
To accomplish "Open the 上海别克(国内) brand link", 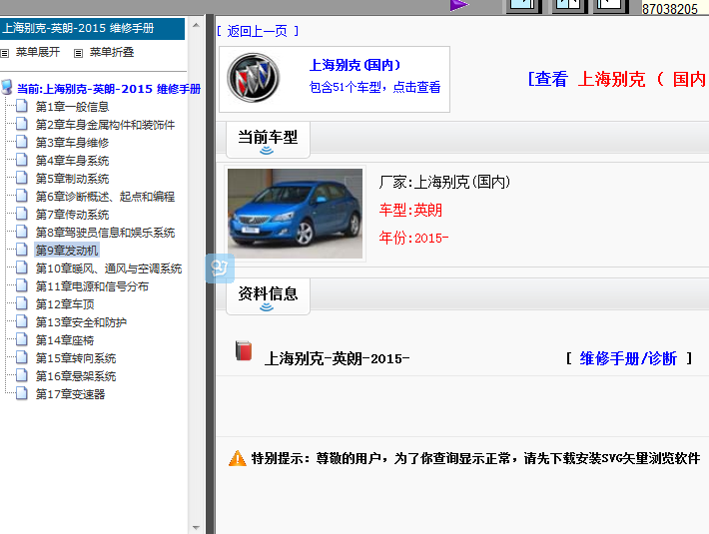I will (355, 65).
